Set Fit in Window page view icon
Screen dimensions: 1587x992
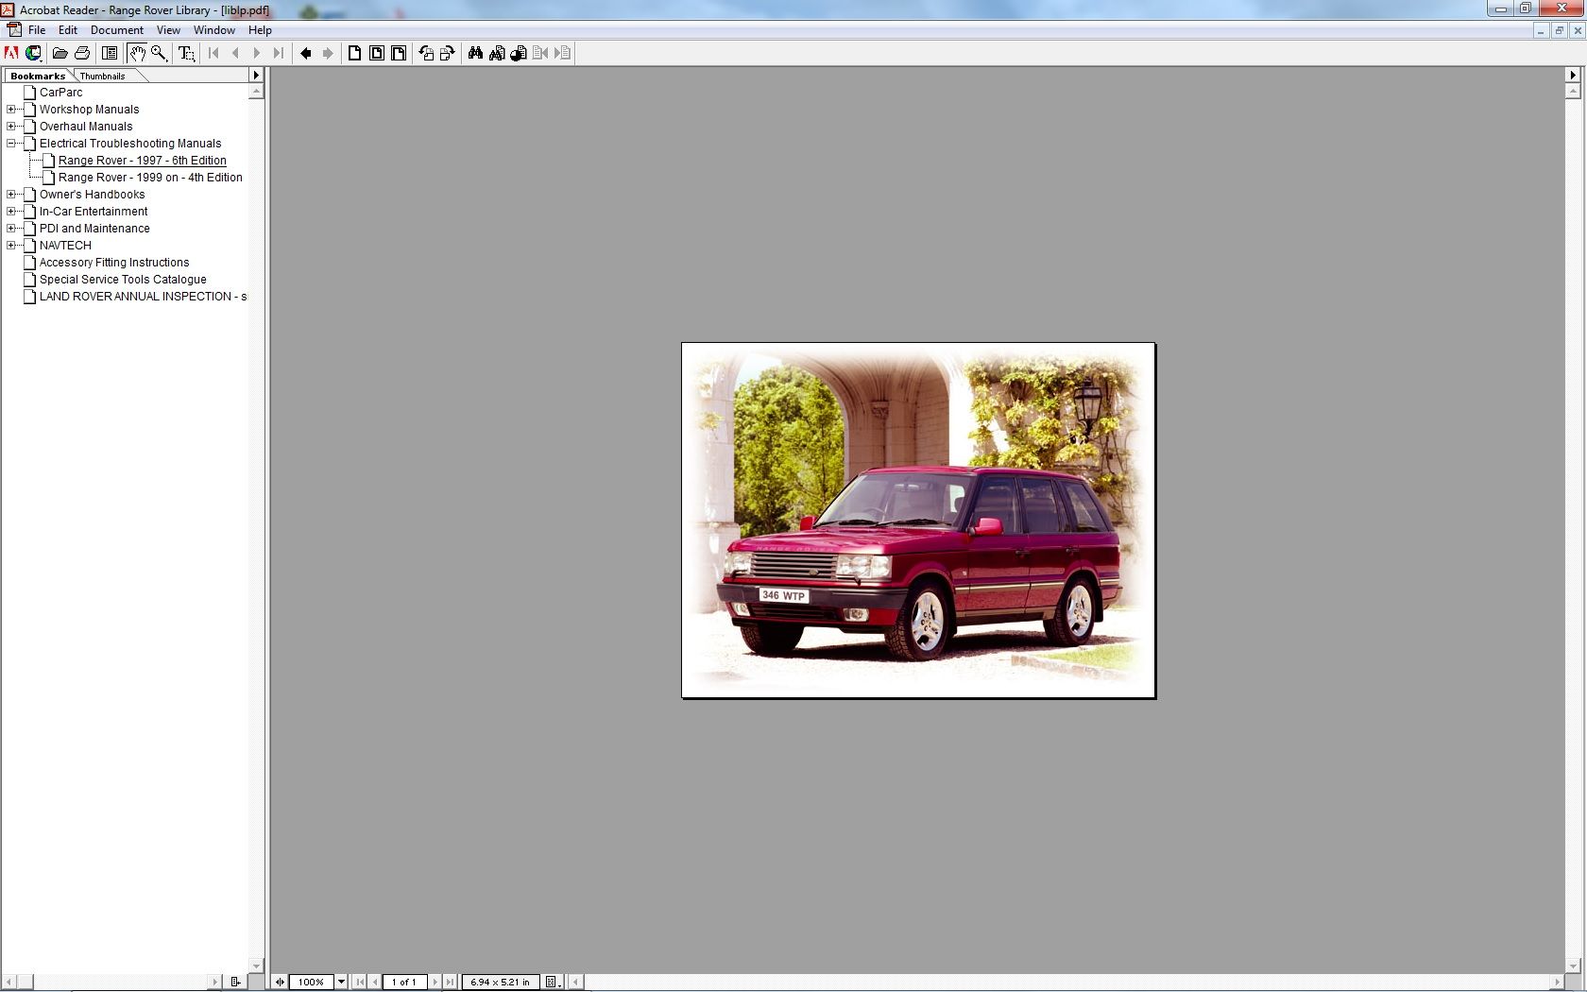[x=377, y=54]
